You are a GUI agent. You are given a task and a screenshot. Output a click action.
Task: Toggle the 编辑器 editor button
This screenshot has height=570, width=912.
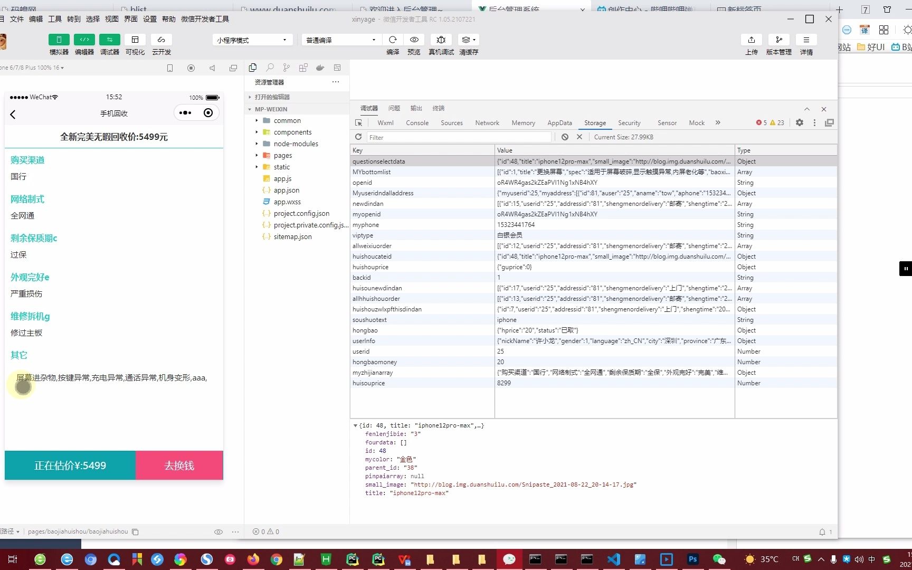coord(84,40)
